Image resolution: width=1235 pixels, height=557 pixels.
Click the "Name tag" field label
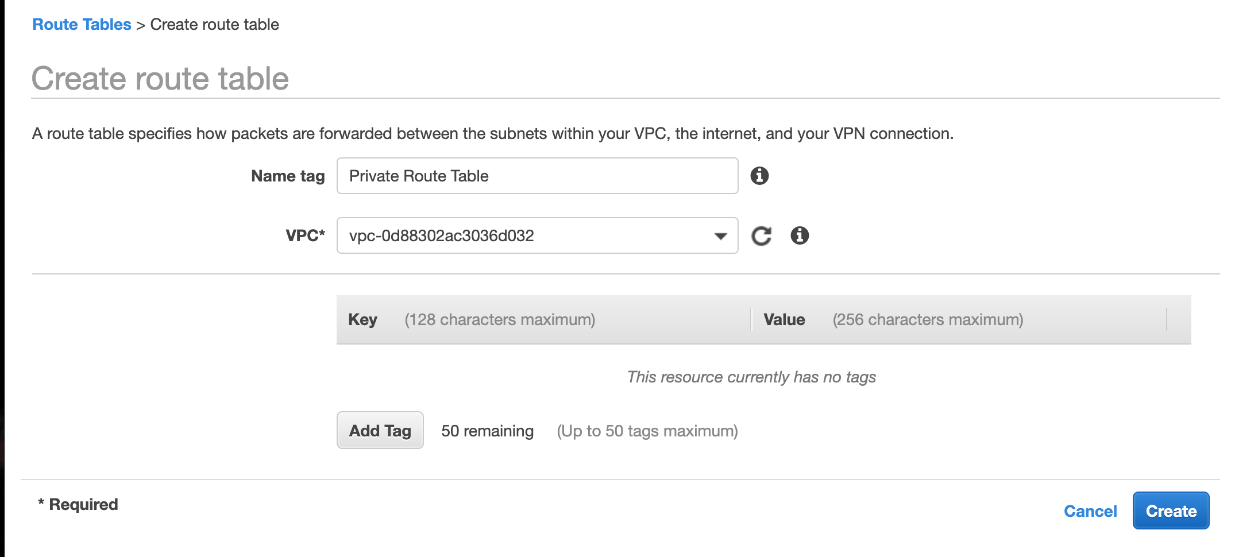(x=288, y=176)
